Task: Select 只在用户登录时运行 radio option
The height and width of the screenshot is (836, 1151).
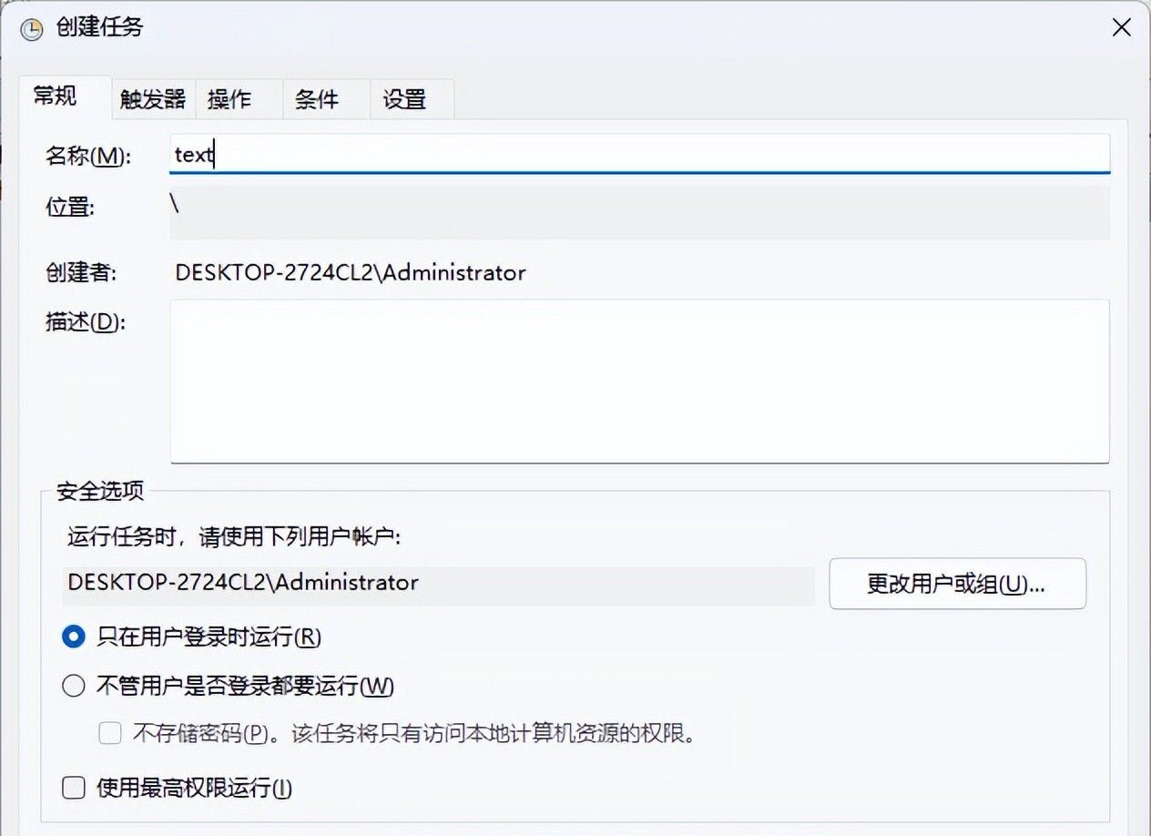Action: click(74, 637)
